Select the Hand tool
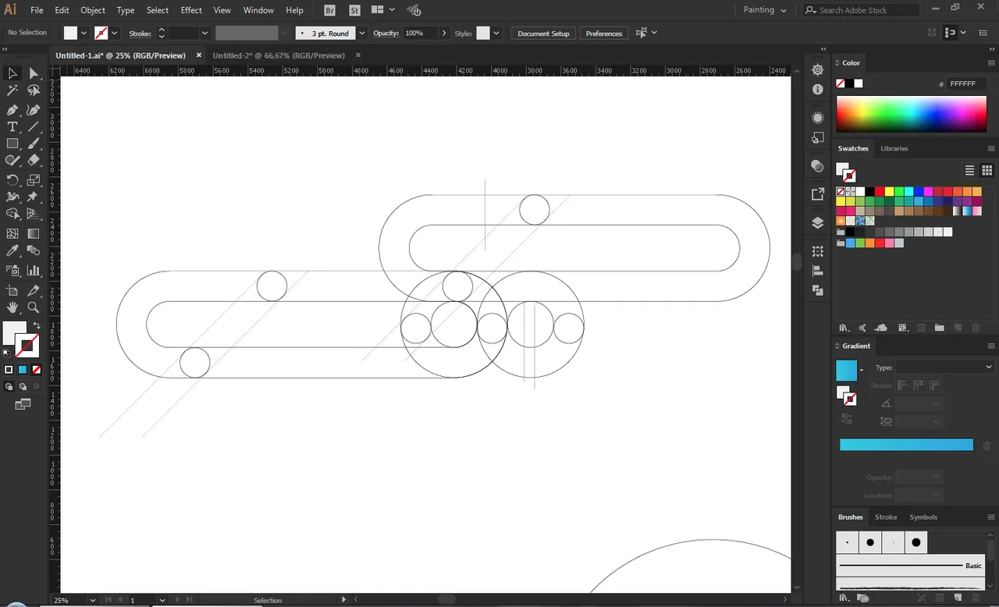999x607 pixels. [x=12, y=307]
